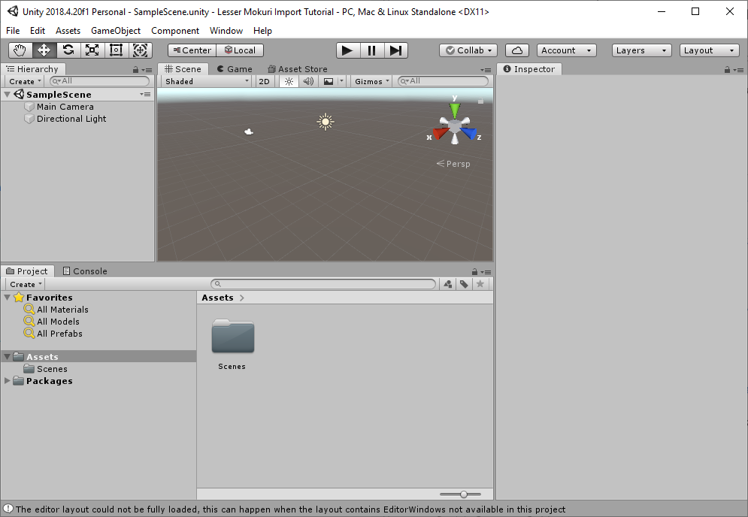
Task: Select the Scenes folder thumbnail
Action: [x=232, y=338]
